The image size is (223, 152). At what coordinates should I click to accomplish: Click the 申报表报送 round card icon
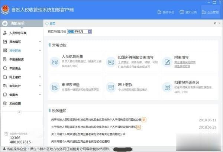pos(55,87)
